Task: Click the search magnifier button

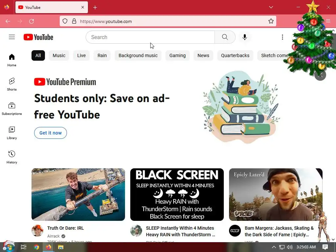Action: [x=225, y=37]
